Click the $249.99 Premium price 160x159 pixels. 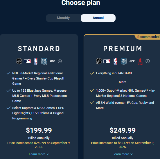tap(123, 130)
